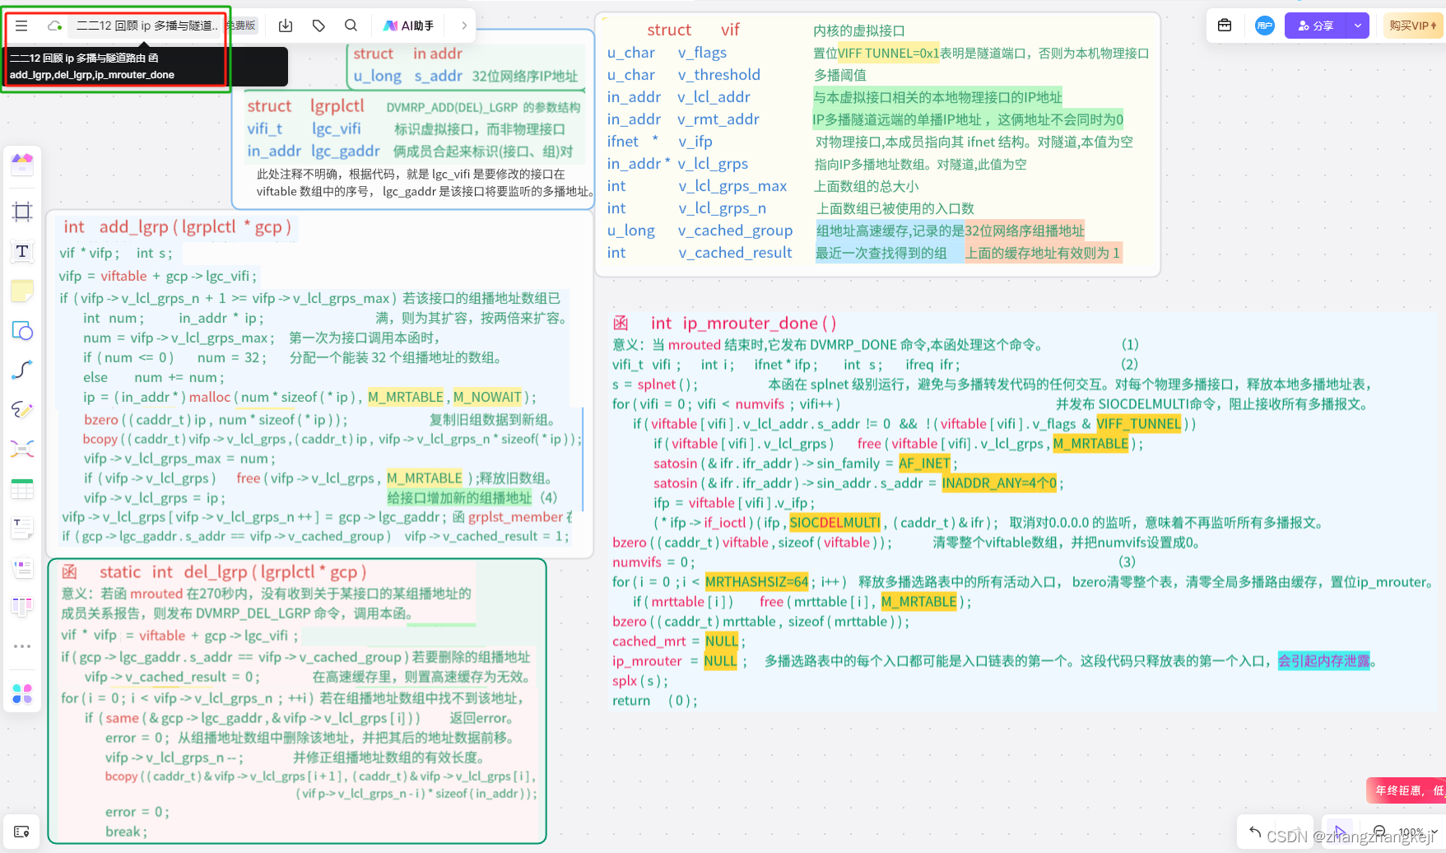This screenshot has height=853, width=1446.
Task: Click the cloud sync status icon
Action: (54, 26)
